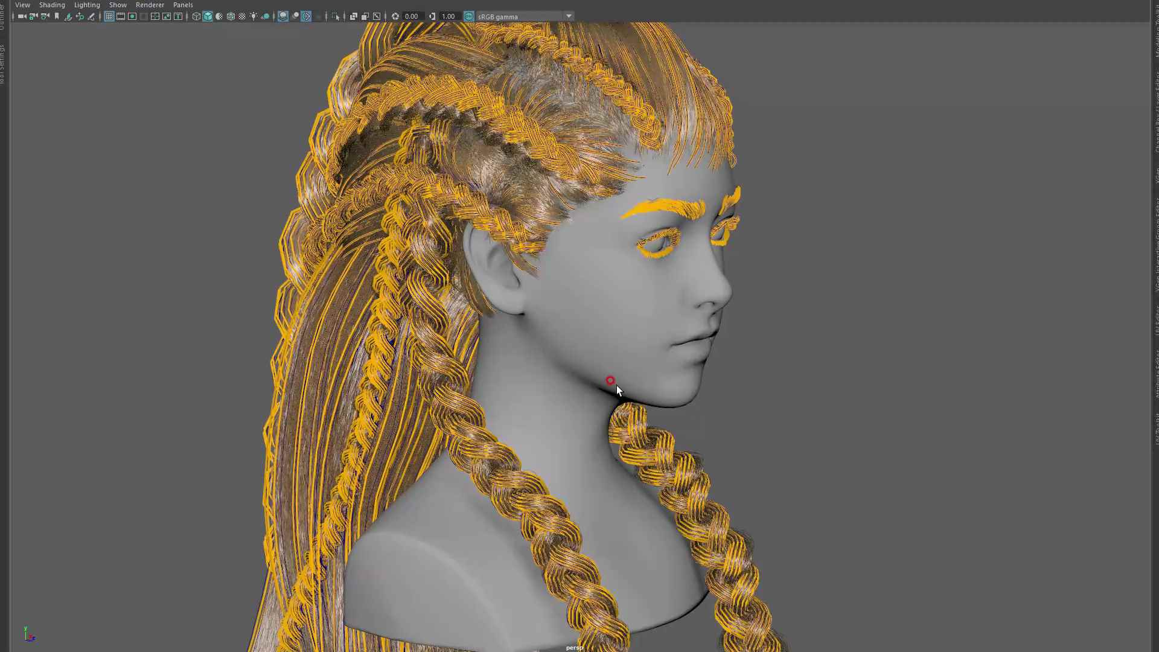This screenshot has width=1159, height=652.
Task: Toggle the film gate overlay
Action: click(121, 16)
